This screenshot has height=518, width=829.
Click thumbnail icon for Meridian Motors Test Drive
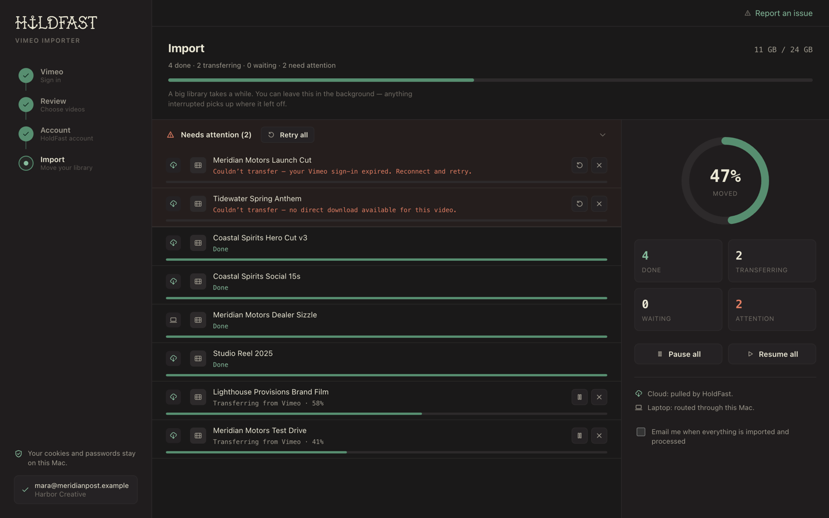[198, 436]
